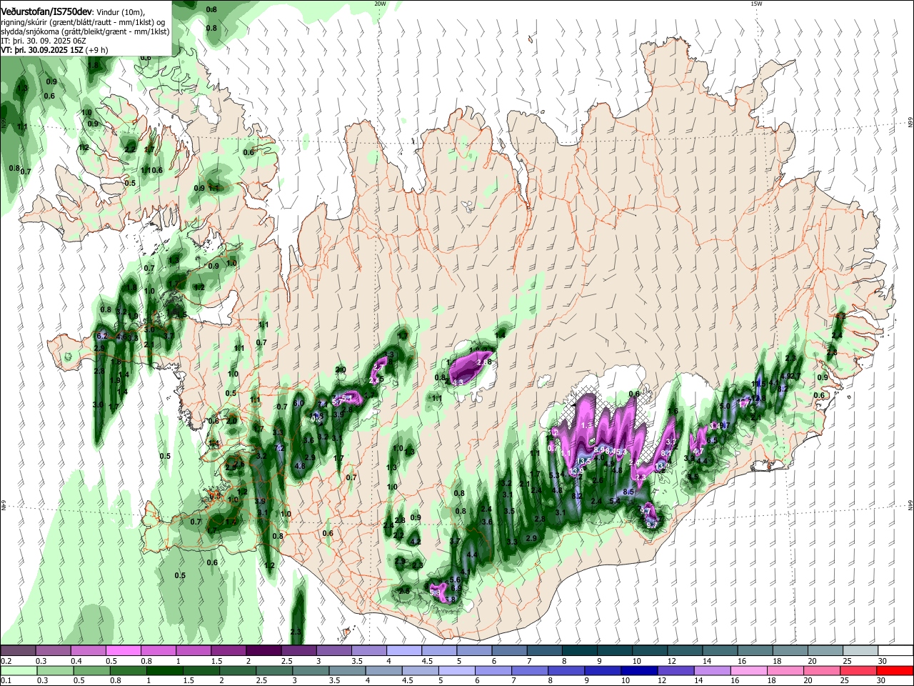Select the purple swatch between 0.3 and 0.4
The width and height of the screenshot is (914, 686).
[53, 651]
